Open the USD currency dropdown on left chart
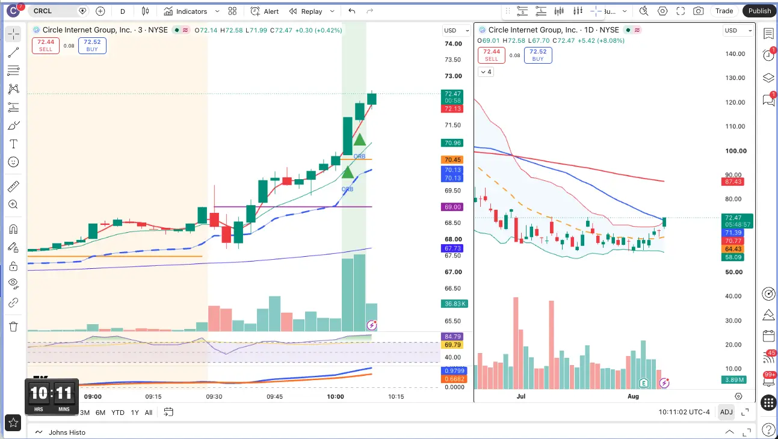The width and height of the screenshot is (778, 439). pyautogui.click(x=457, y=30)
